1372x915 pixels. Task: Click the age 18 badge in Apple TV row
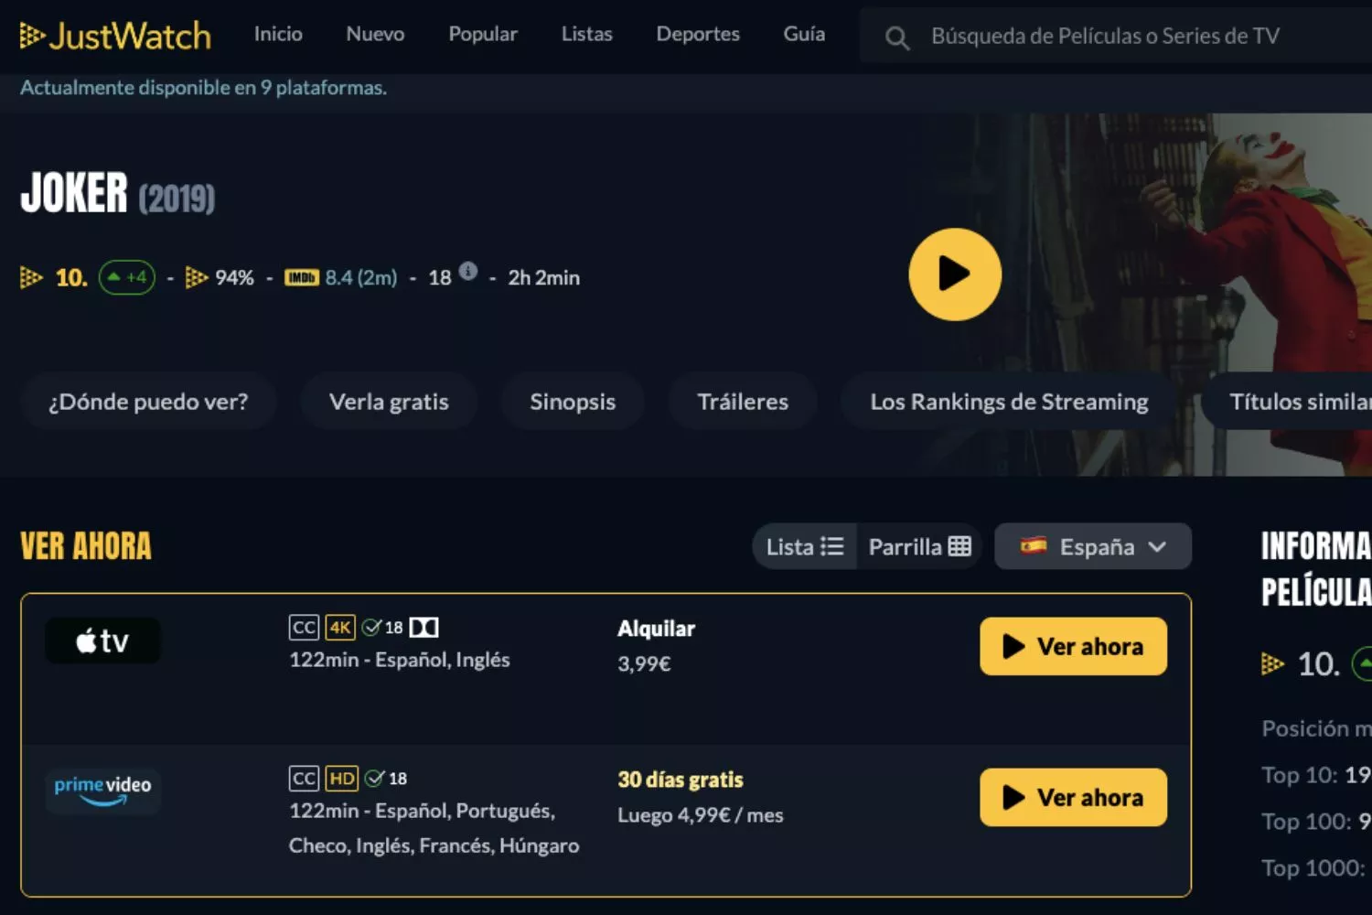click(383, 627)
